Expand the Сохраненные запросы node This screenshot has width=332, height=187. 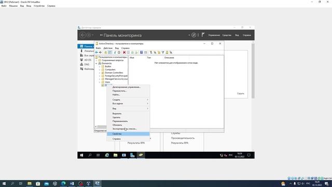(96, 60)
